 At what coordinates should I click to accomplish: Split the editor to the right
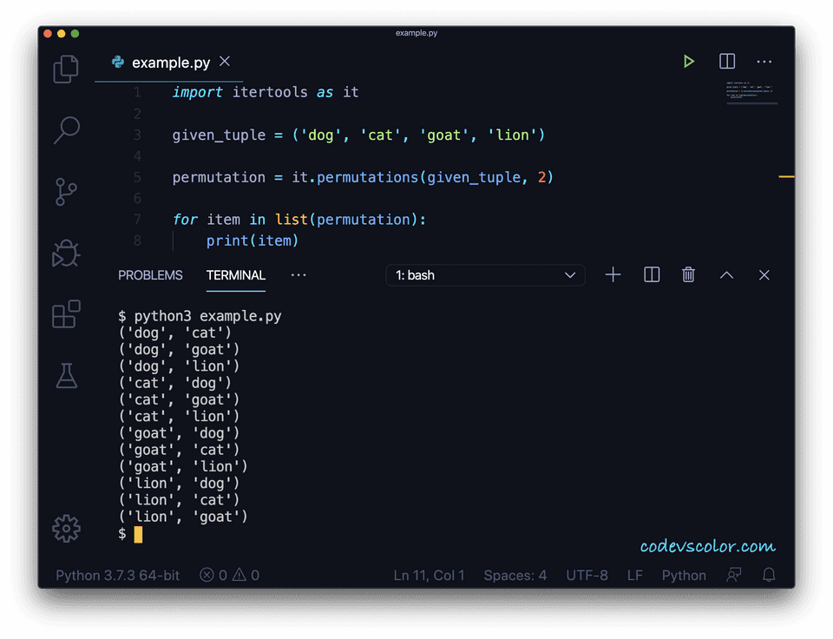(x=727, y=62)
